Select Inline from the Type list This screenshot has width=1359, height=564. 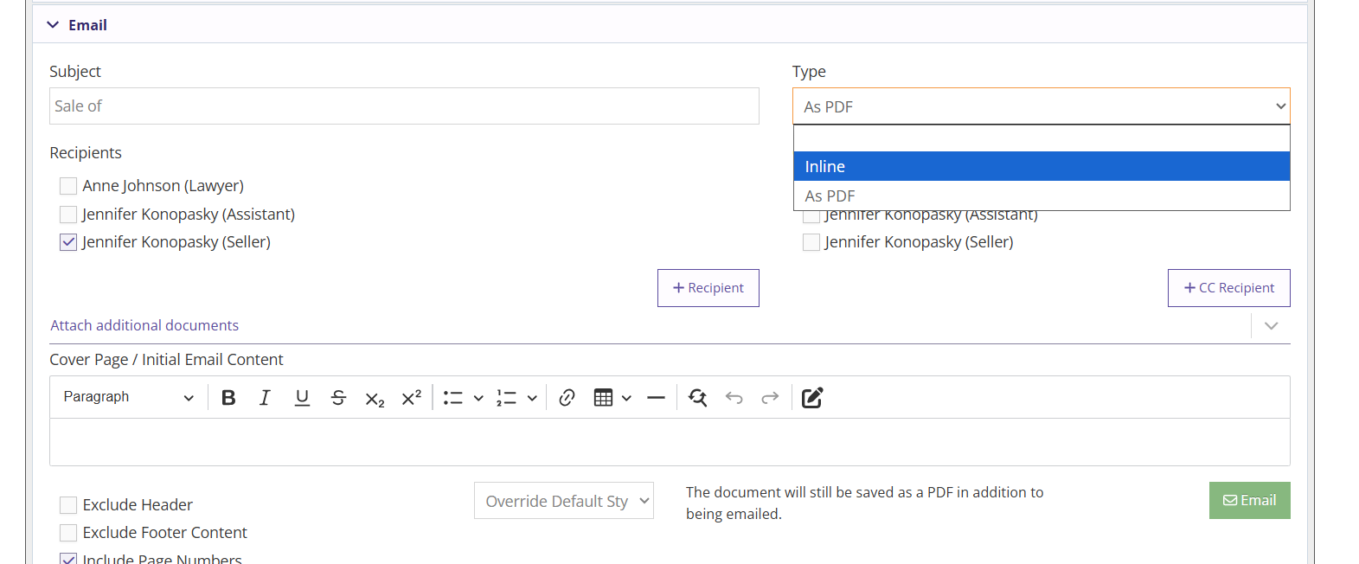(x=1041, y=166)
